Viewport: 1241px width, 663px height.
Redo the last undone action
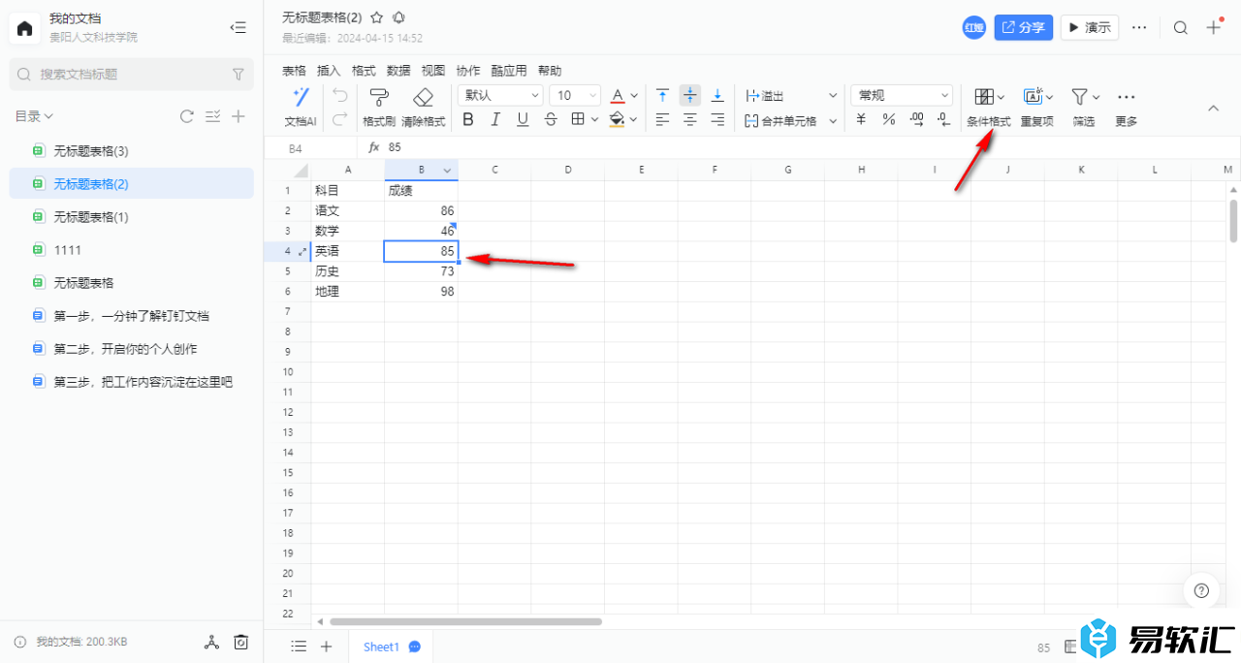point(339,119)
